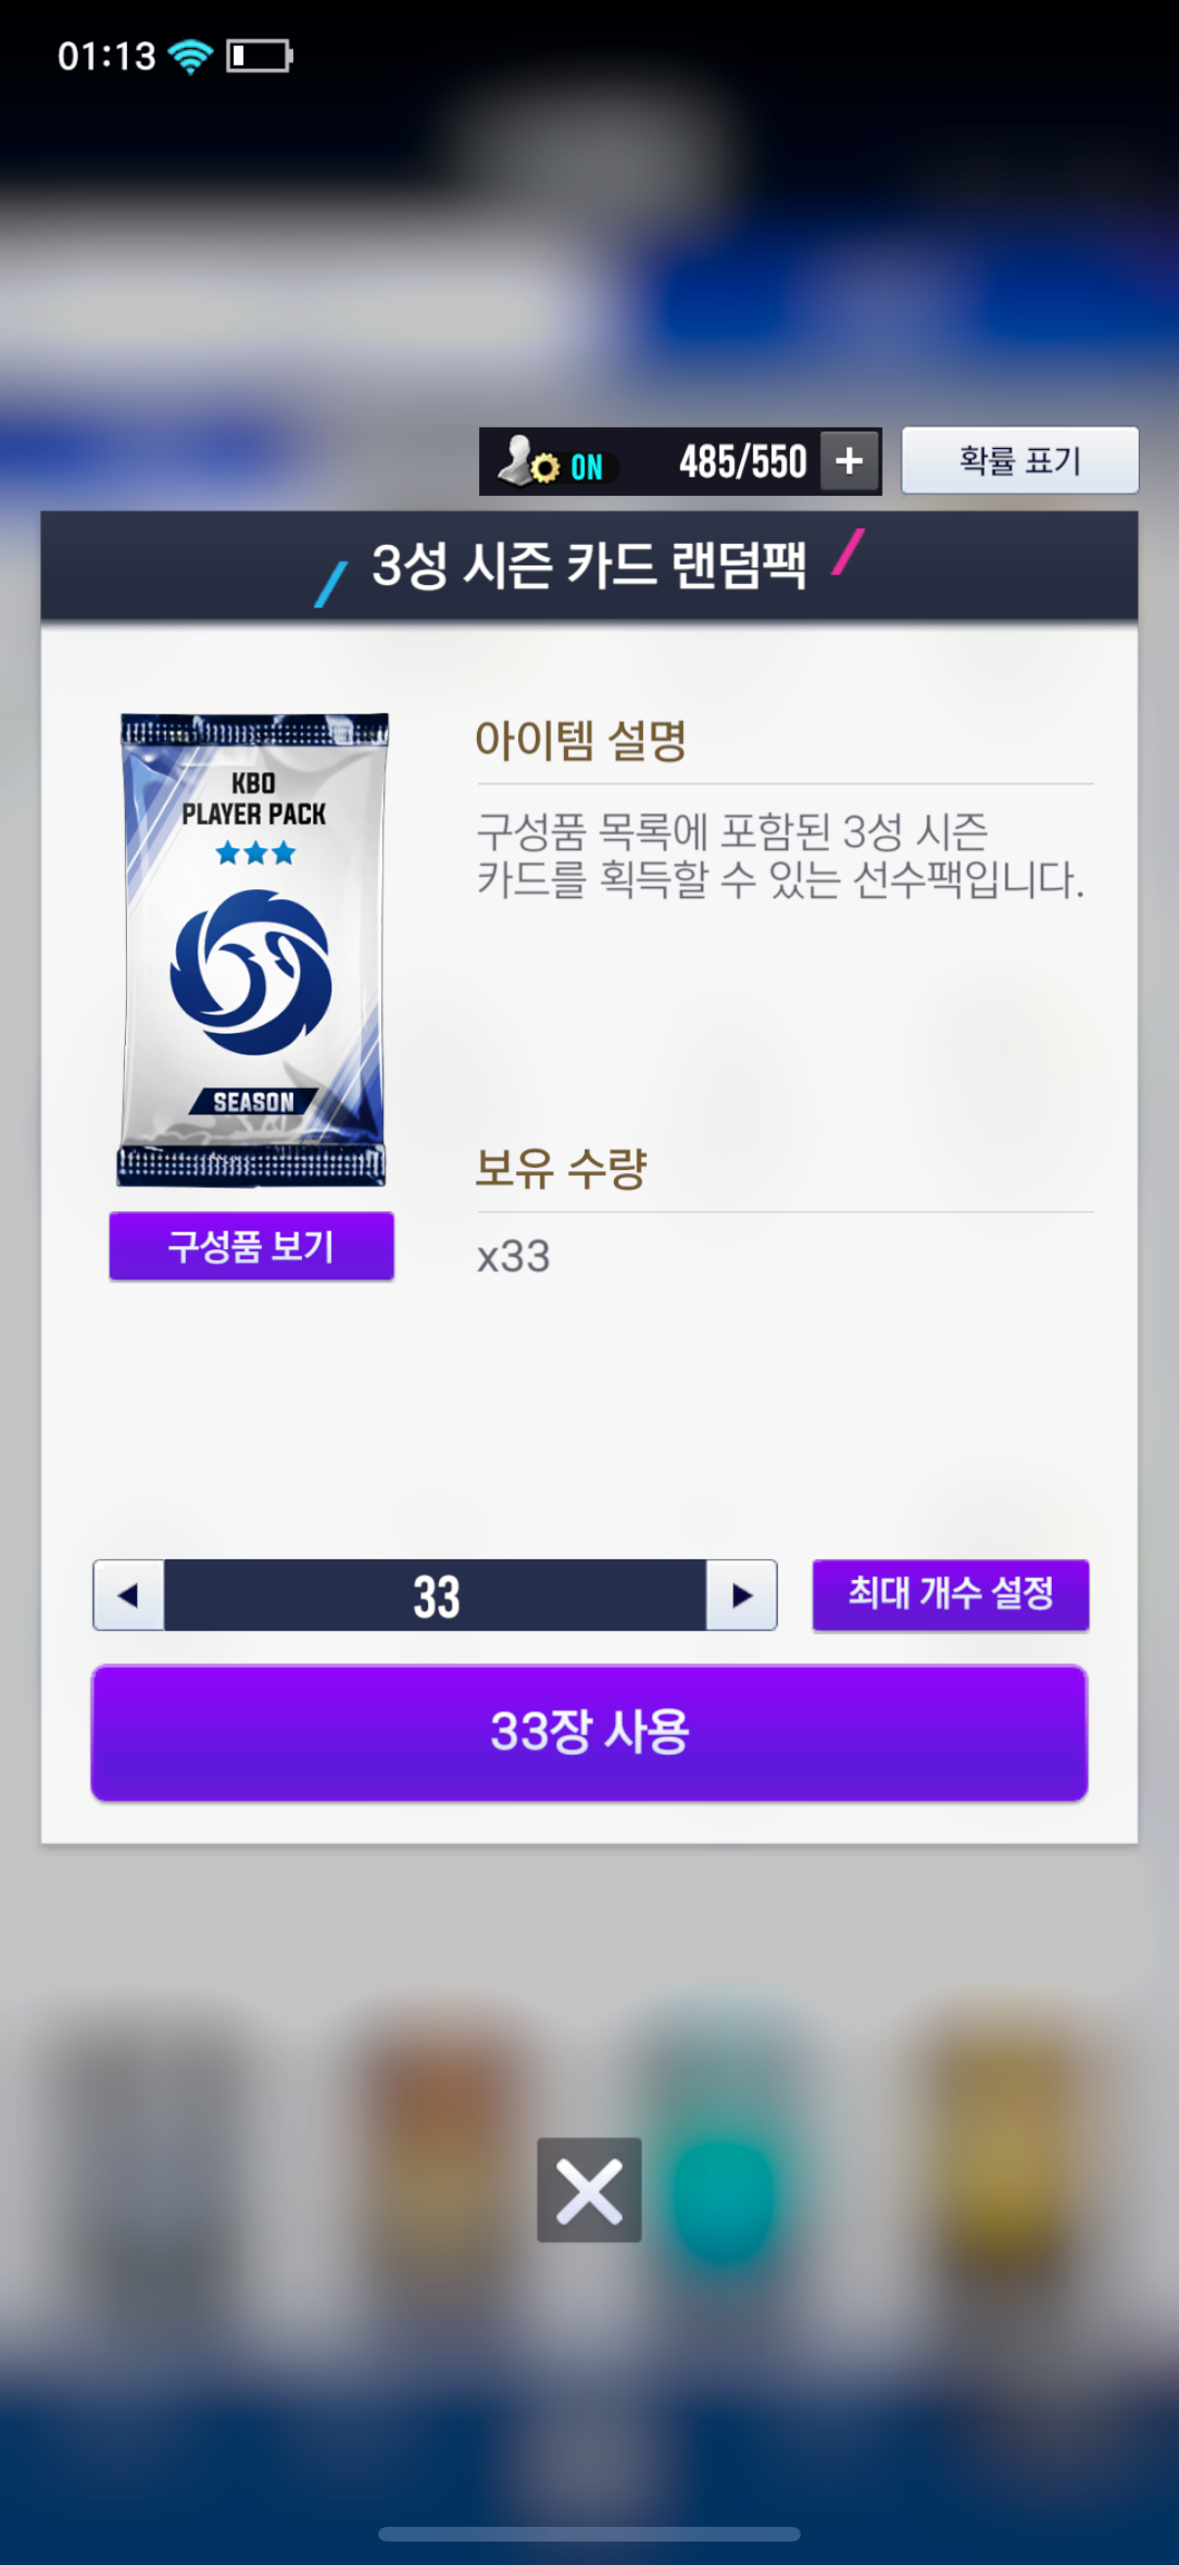The width and height of the screenshot is (1179, 2565).
Task: Tap the battery indicator icon
Action: [x=259, y=56]
